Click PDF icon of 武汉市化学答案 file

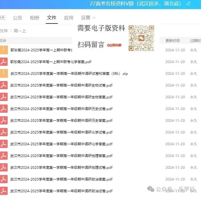4,144
